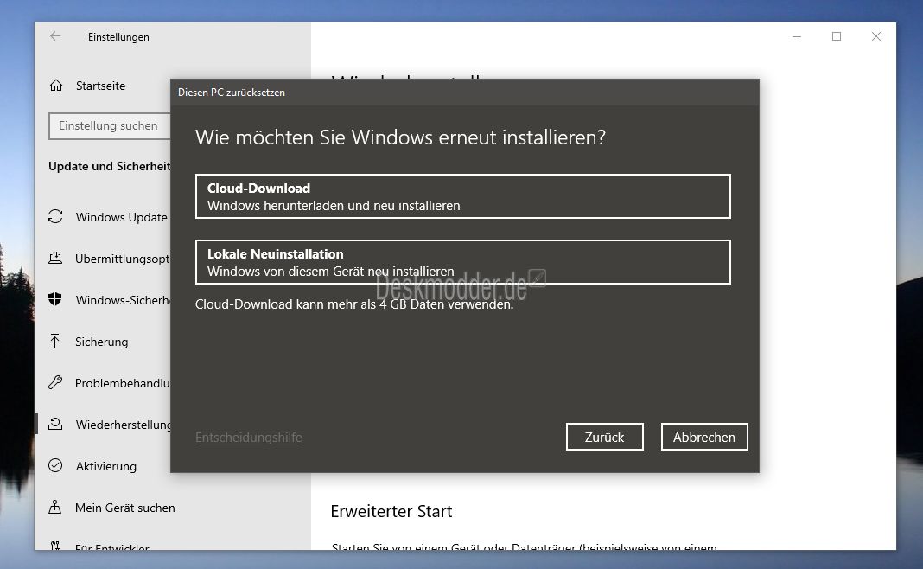The height and width of the screenshot is (569, 923).
Task: Open the Sicherung settings page
Action: [101, 342]
